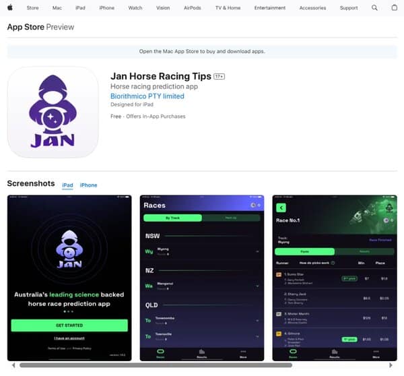This screenshot has height=376, width=404.
Task: Open the shopping bag icon
Action: [394, 7]
